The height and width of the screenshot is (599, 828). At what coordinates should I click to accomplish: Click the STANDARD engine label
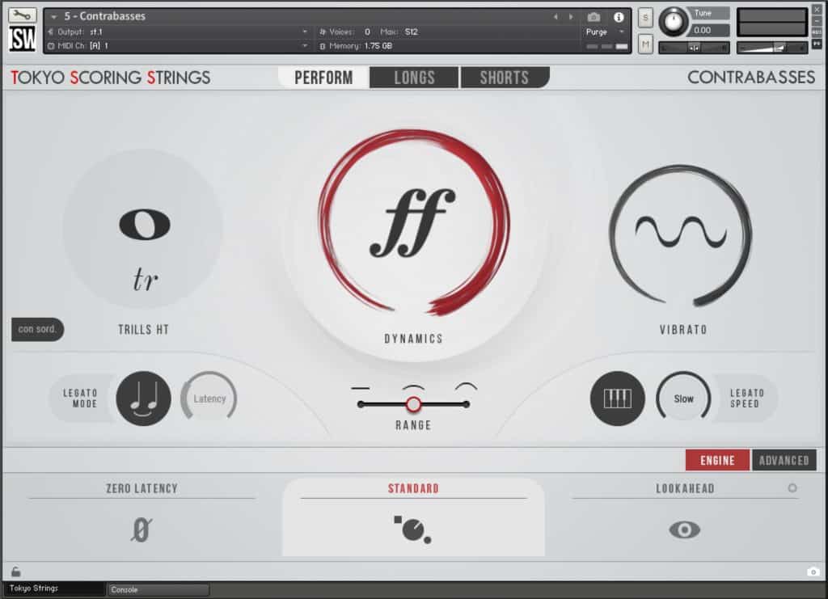click(413, 488)
